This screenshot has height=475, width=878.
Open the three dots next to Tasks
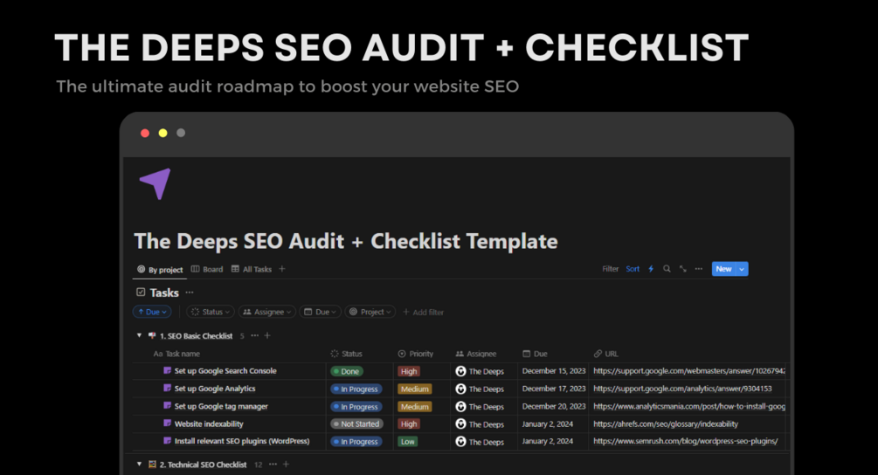(x=190, y=293)
